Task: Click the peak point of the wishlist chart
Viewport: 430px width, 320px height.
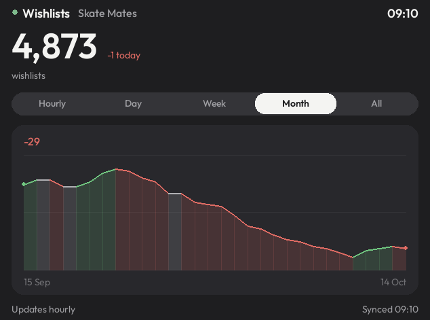Action: [116, 169]
